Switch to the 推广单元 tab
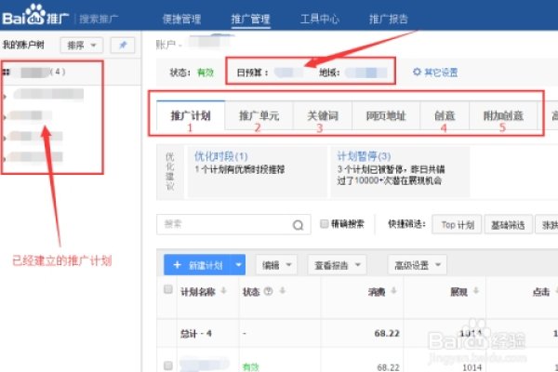Screen dimensions: 558x372 pos(259,115)
